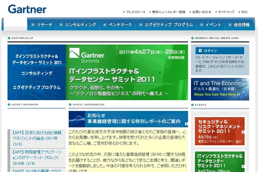Click arrow icon on green ITインフラストラクチャ event card

tap(243, 166)
